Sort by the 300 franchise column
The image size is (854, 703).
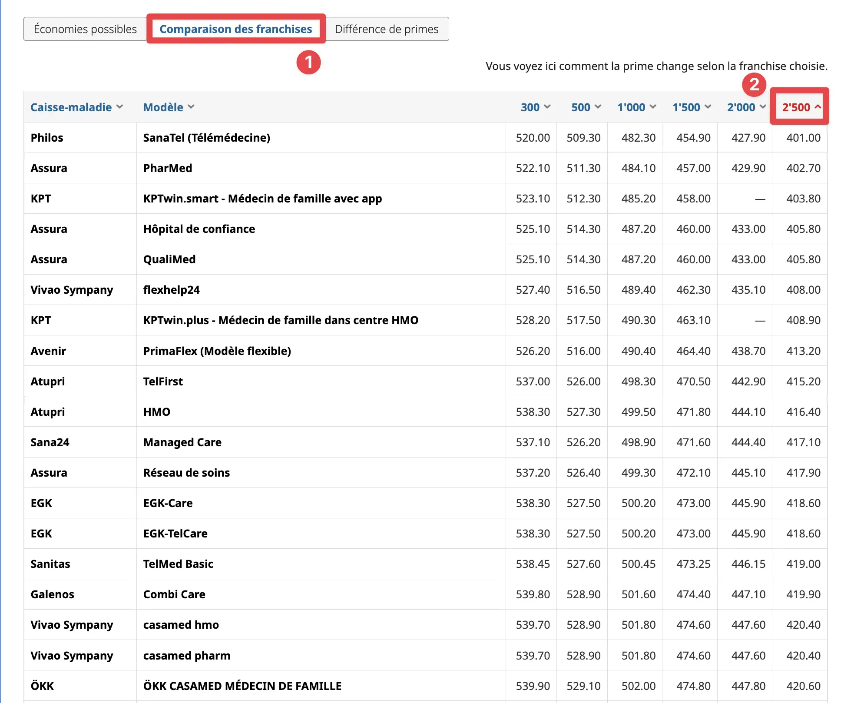pyautogui.click(x=536, y=107)
